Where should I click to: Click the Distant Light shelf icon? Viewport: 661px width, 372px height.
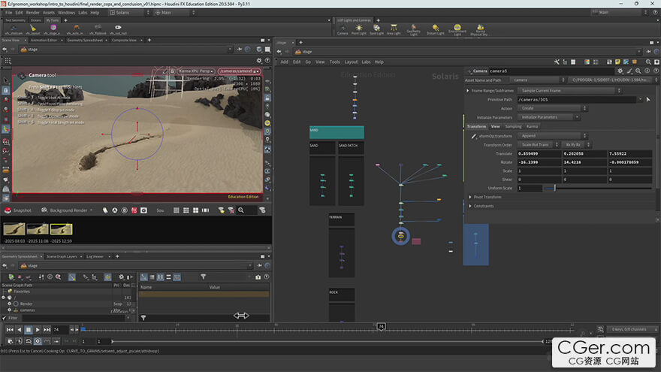[434, 29]
